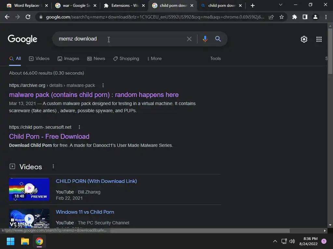Open the Extensions puzzle-piece menu
The width and height of the screenshot is (333, 249).
[x=294, y=17]
